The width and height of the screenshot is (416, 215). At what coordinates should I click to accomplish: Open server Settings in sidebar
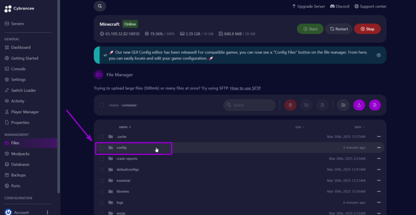[15, 79]
